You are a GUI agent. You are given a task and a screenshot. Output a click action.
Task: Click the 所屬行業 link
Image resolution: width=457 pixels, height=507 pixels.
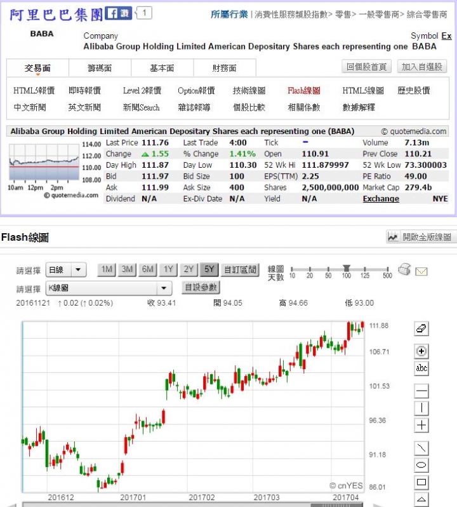point(229,14)
